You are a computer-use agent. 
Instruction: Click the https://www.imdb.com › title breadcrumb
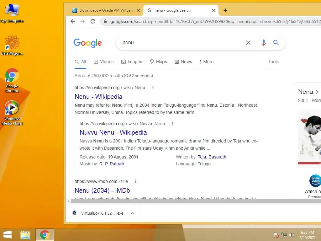pos(101,181)
